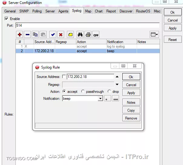The width and height of the screenshot is (183, 165).
Task: Apply changes in Syslog Rule dialog
Action: pyautogui.click(x=131, y=93)
